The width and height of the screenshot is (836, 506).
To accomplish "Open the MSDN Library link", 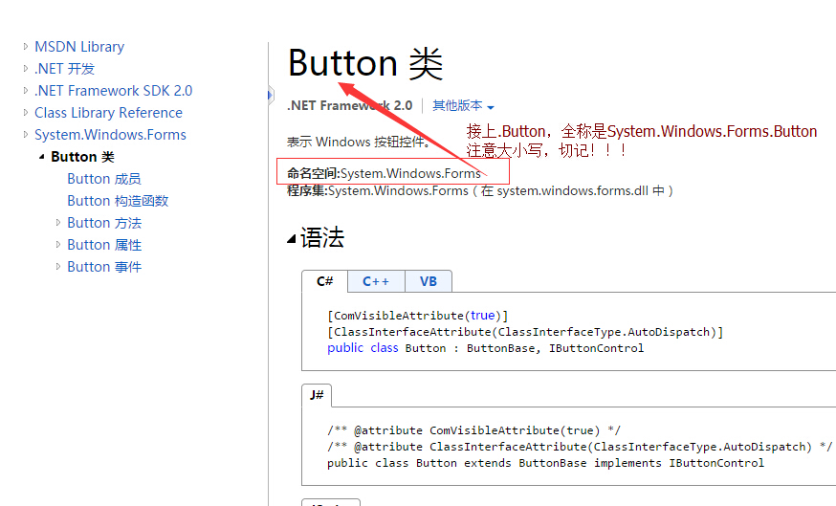I will click(79, 47).
